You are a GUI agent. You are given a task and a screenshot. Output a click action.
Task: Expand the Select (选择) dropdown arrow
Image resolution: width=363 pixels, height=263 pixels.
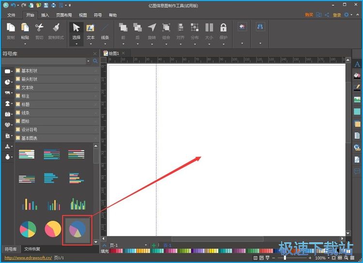pyautogui.click(x=76, y=44)
